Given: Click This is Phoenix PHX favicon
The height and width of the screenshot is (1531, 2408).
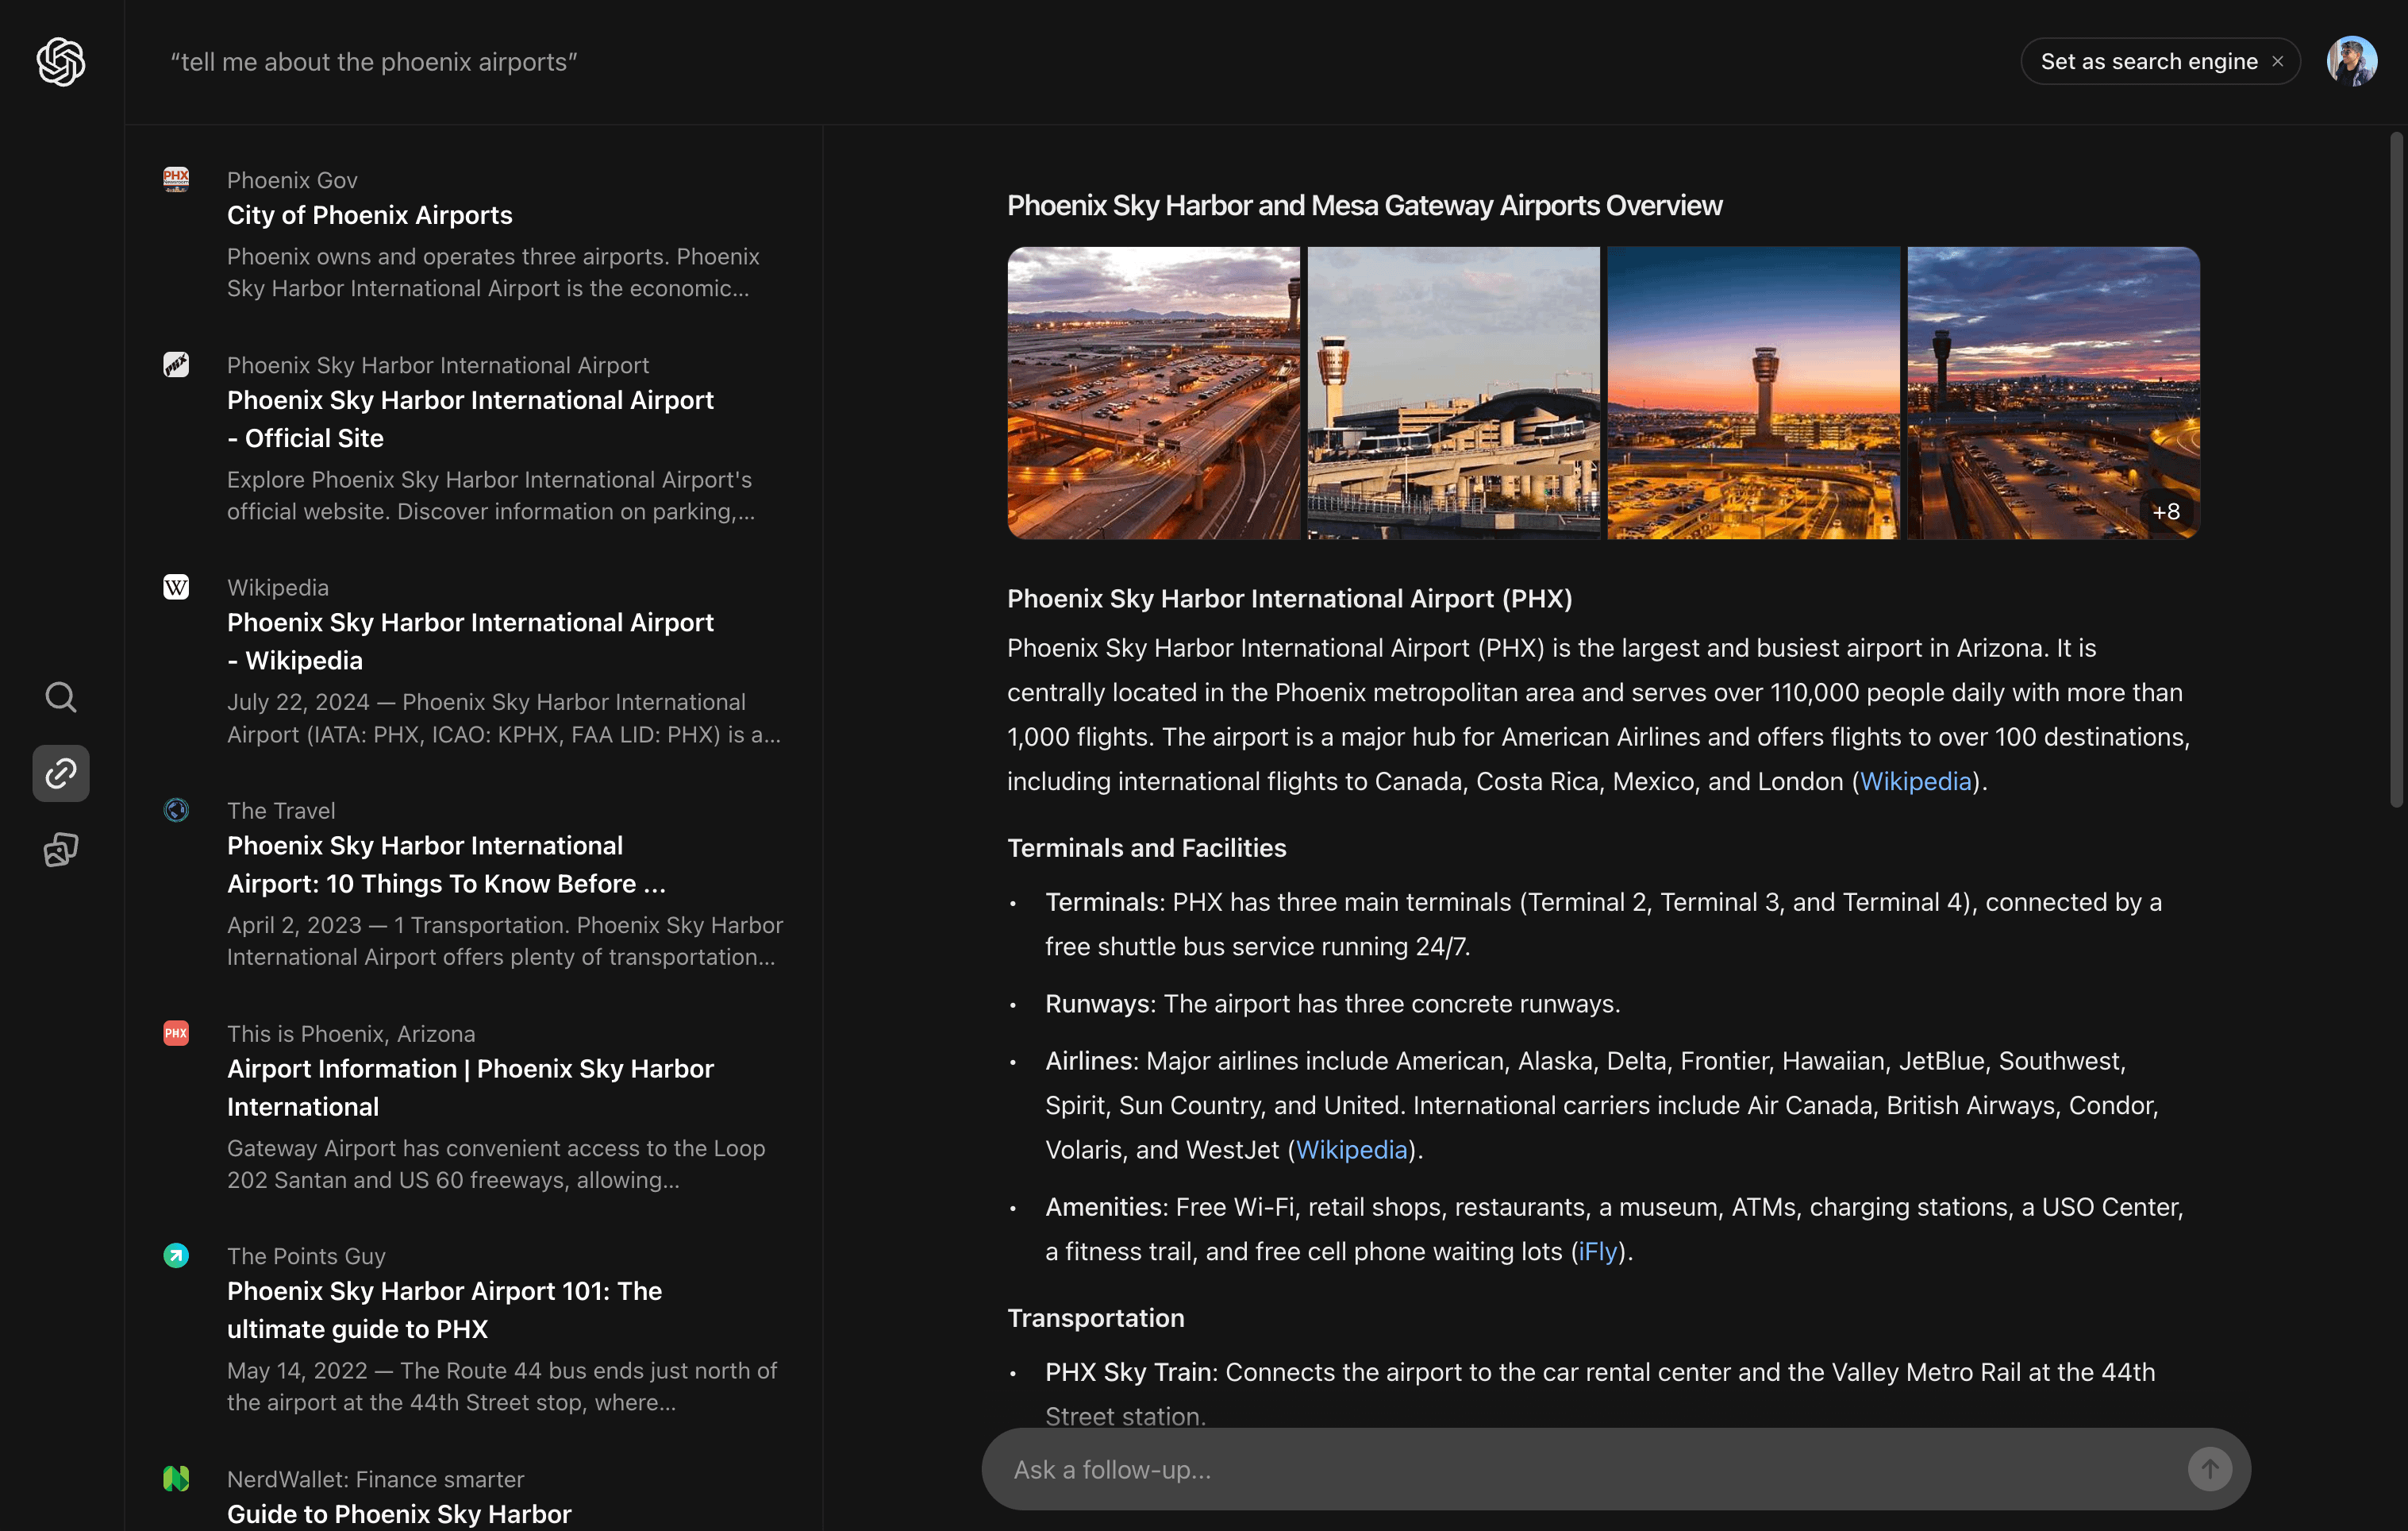Looking at the screenshot, I should pyautogui.click(x=176, y=1032).
